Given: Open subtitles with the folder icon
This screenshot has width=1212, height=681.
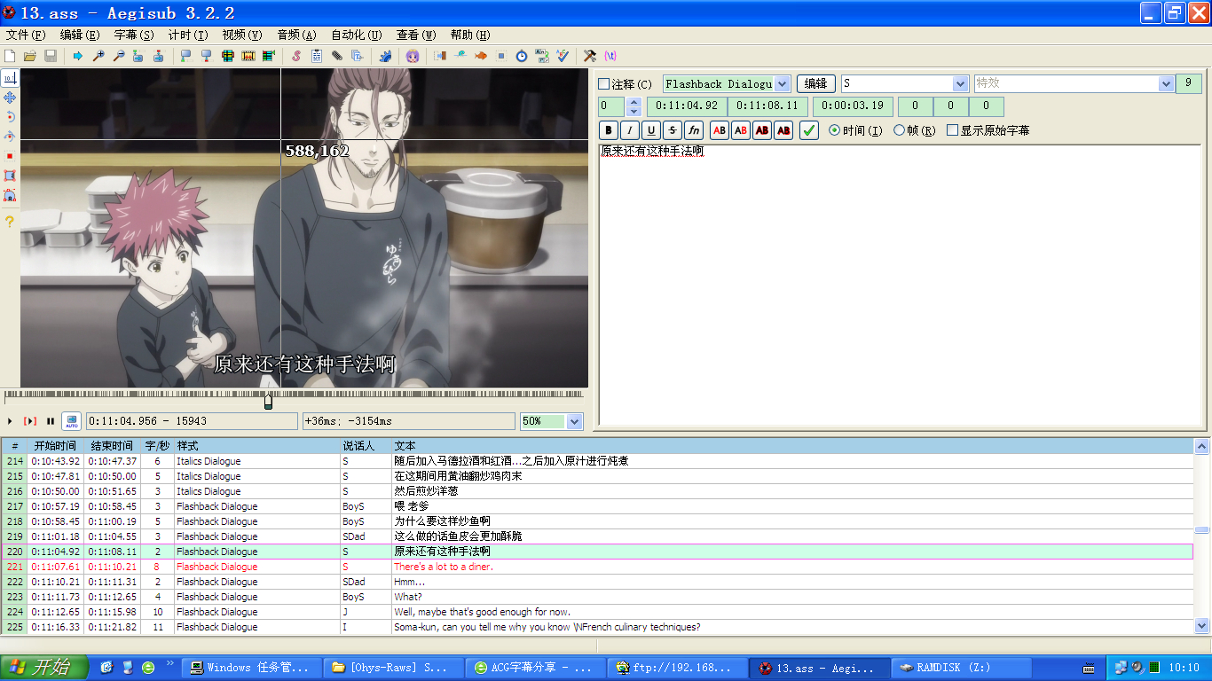Looking at the screenshot, I should 30,56.
